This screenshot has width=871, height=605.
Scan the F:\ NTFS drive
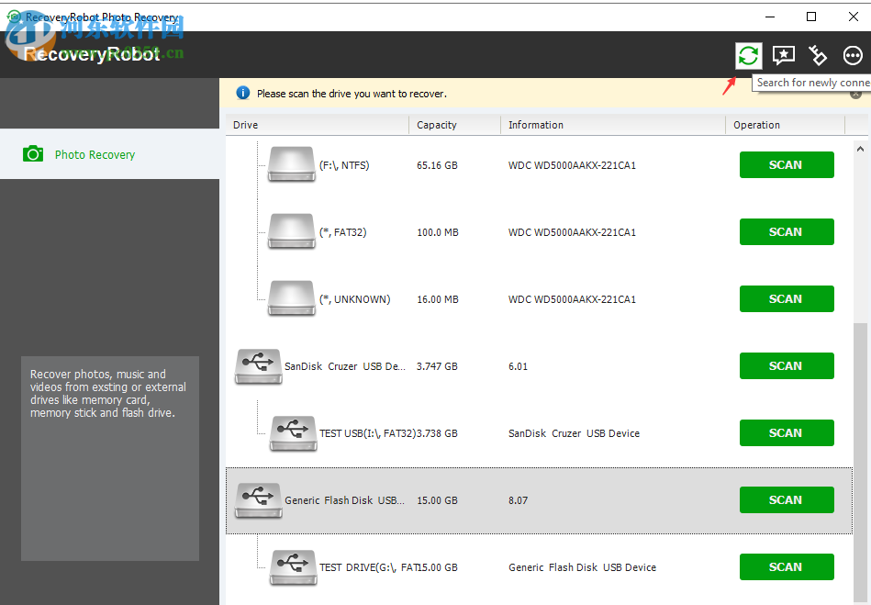[x=787, y=165]
